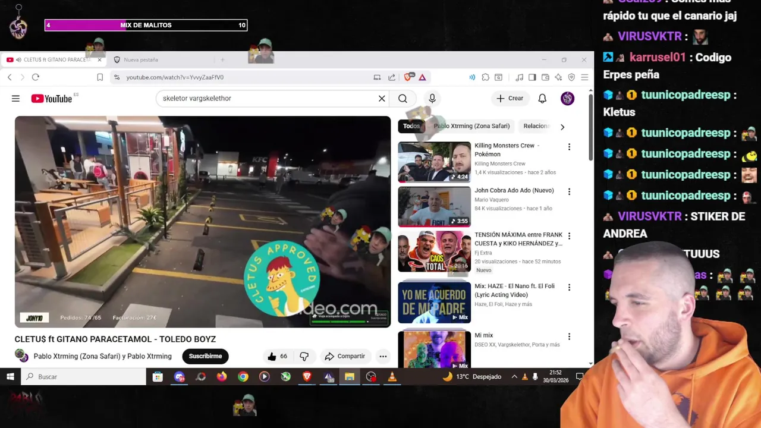Image resolution: width=761 pixels, height=428 pixels.
Task: Open Microsoft Store taskbar icon
Action: click(x=158, y=376)
